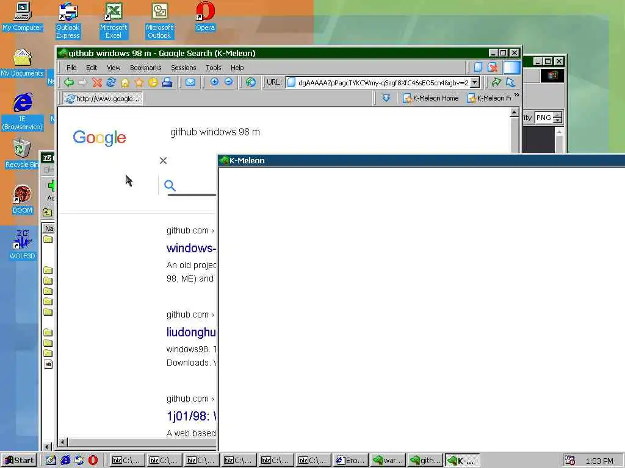
Task: Click the grey Forward arrow in K-Meleon
Action: click(x=83, y=82)
